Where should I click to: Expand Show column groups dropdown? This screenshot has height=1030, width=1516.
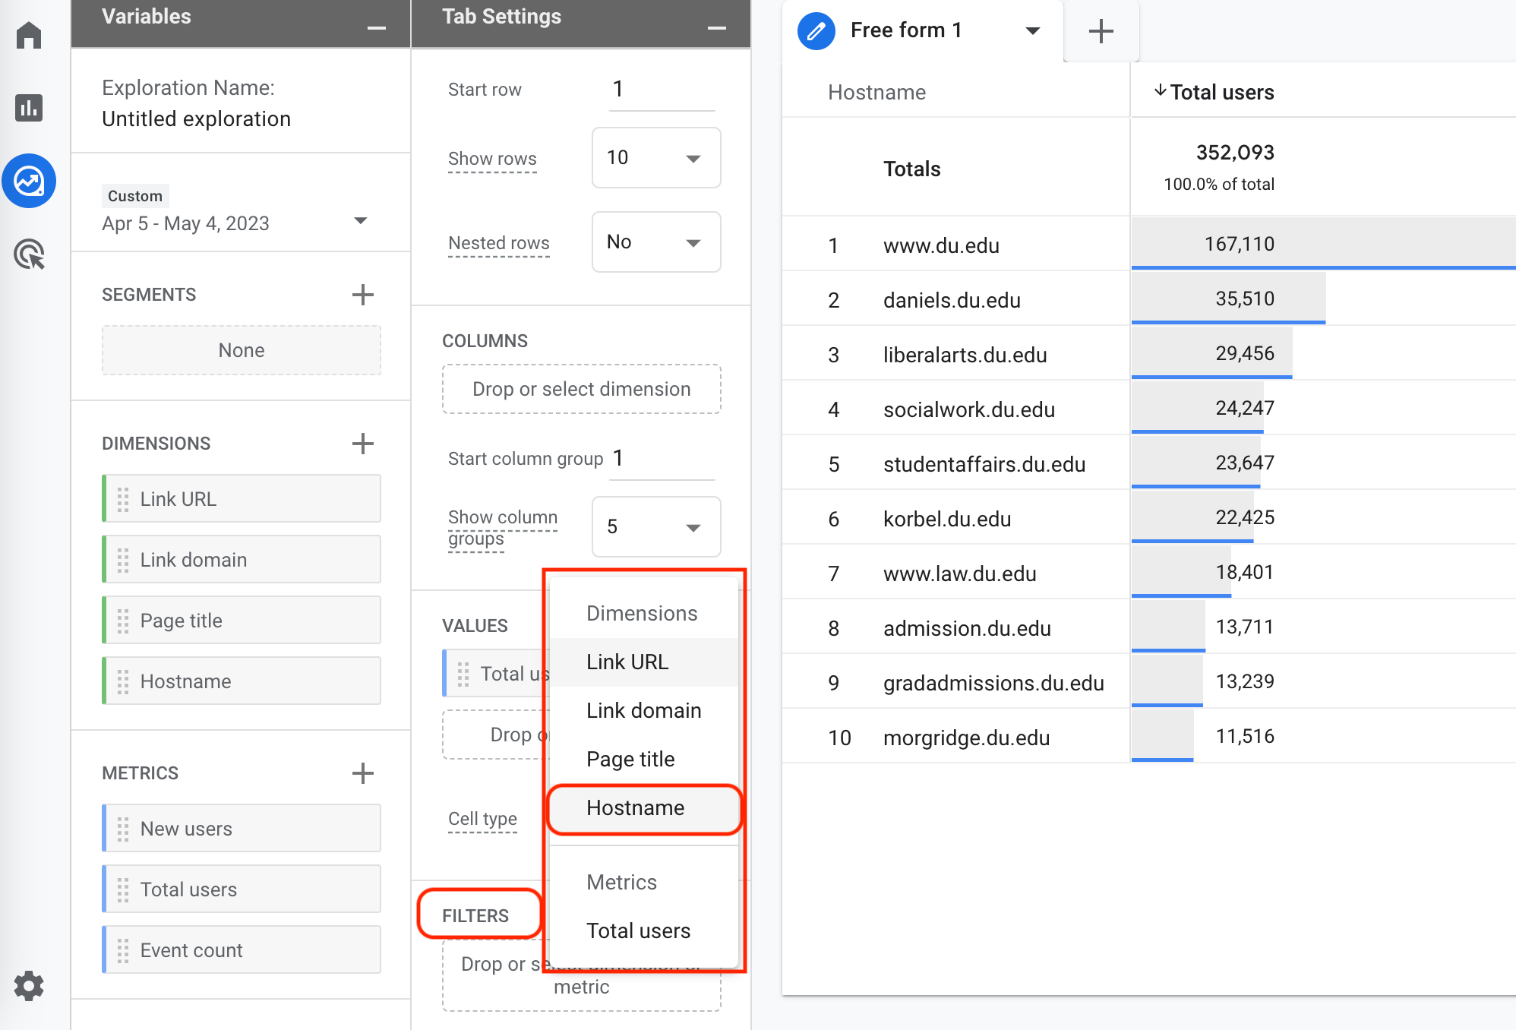point(655,527)
